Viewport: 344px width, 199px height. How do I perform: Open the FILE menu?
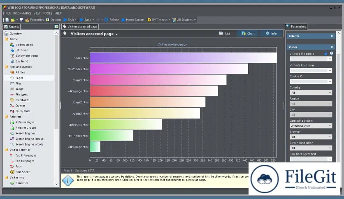8,14
